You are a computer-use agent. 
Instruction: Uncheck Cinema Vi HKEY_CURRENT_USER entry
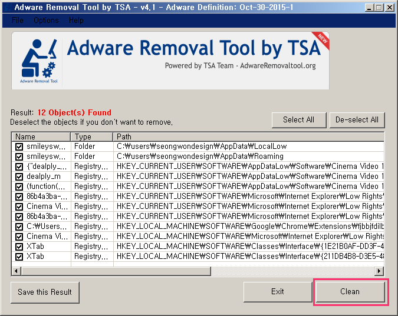click(19, 207)
